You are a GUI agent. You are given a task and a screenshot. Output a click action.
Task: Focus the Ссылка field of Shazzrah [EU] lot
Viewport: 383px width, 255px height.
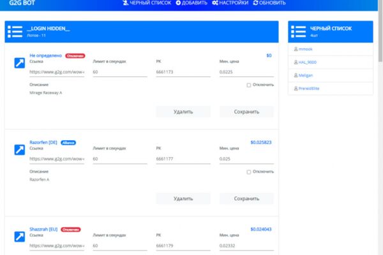[57, 245]
